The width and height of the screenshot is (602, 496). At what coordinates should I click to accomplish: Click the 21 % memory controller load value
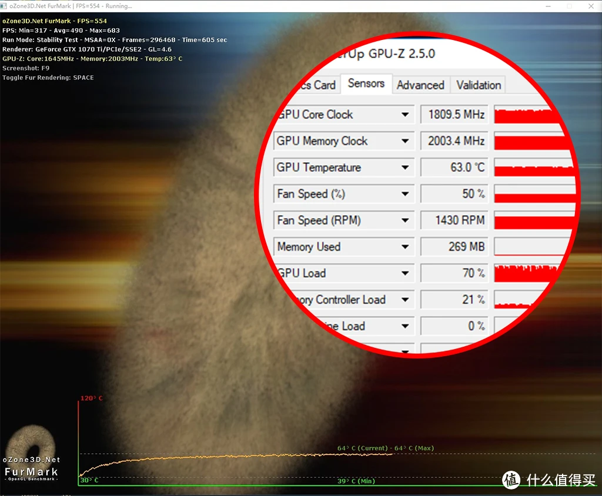pyautogui.click(x=454, y=300)
